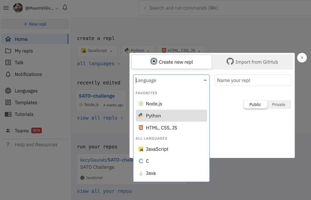Set repl visibility to Private
This screenshot has height=200, width=311.
pos(278,104)
